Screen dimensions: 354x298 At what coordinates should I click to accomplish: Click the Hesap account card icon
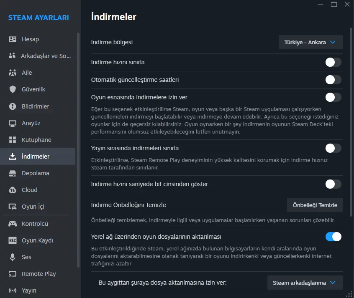pyautogui.click(x=13, y=39)
